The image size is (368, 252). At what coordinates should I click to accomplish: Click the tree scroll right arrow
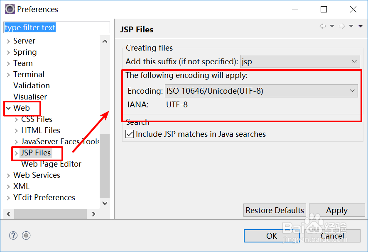[93, 214]
